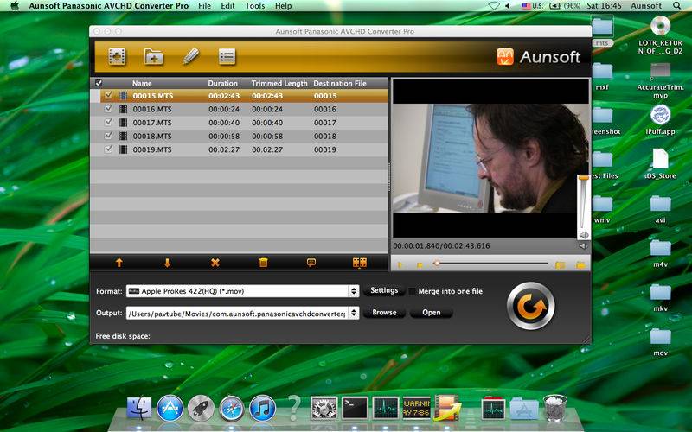The width and height of the screenshot is (692, 432).
Task: Move selected file down with down arrow
Action: coord(167,263)
